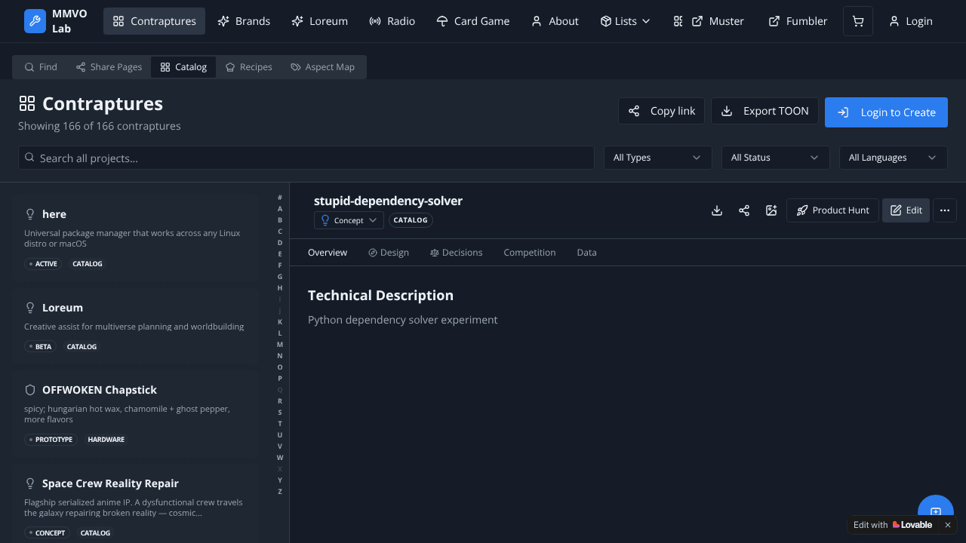The width and height of the screenshot is (966, 543).
Task: Switch to the Data tab
Action: coord(587,253)
